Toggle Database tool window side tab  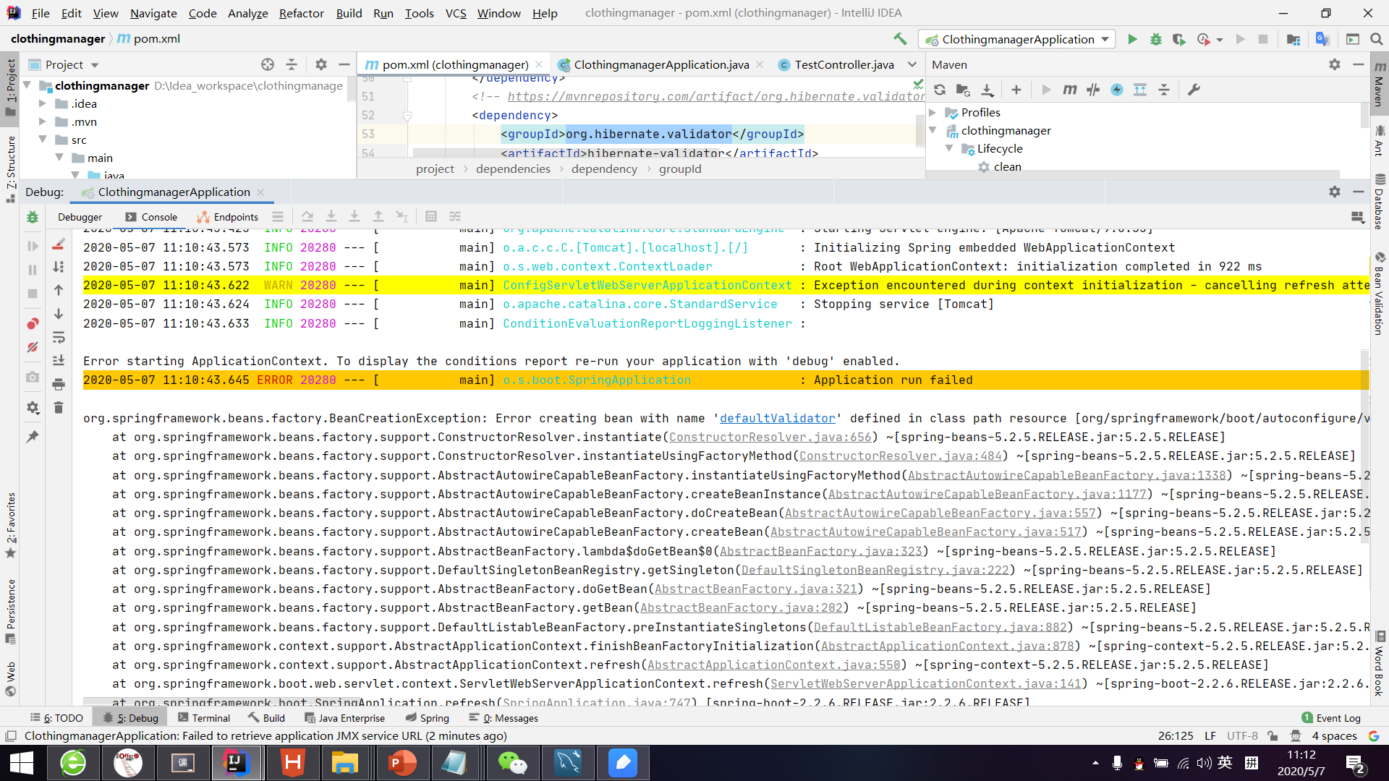(x=1379, y=202)
